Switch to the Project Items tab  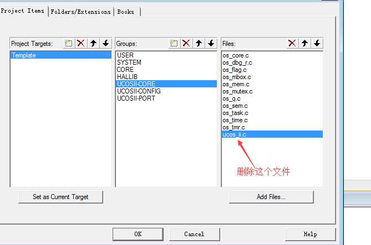tap(23, 11)
